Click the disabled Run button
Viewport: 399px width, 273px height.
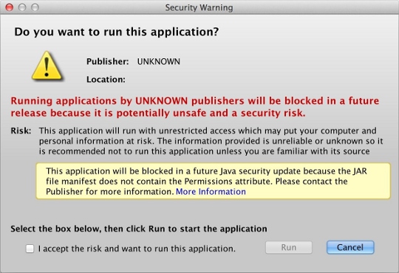(x=289, y=247)
